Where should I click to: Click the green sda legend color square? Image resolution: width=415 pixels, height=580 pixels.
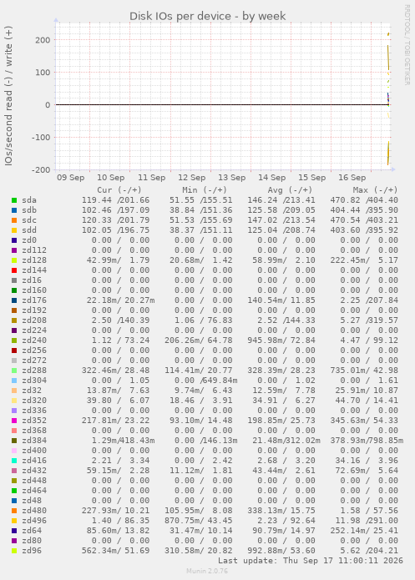pyautogui.click(x=14, y=200)
